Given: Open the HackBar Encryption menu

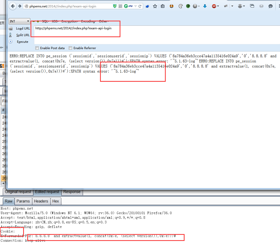Looking at the screenshot, I should 70,21.
